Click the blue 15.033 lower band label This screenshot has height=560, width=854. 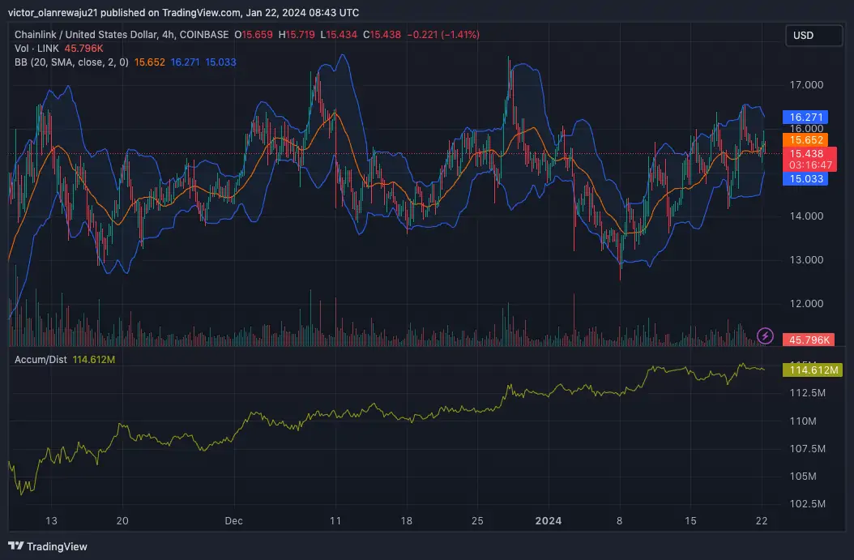point(805,178)
